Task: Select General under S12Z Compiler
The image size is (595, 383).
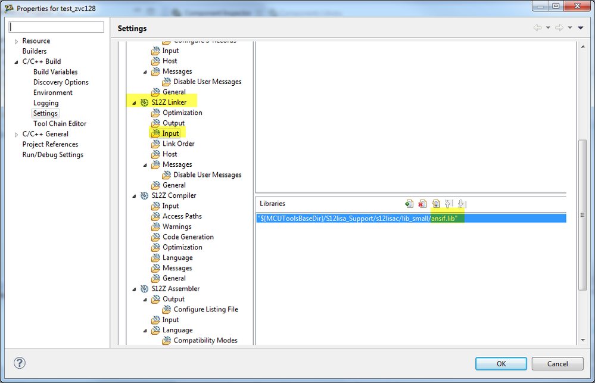Action: coord(174,278)
